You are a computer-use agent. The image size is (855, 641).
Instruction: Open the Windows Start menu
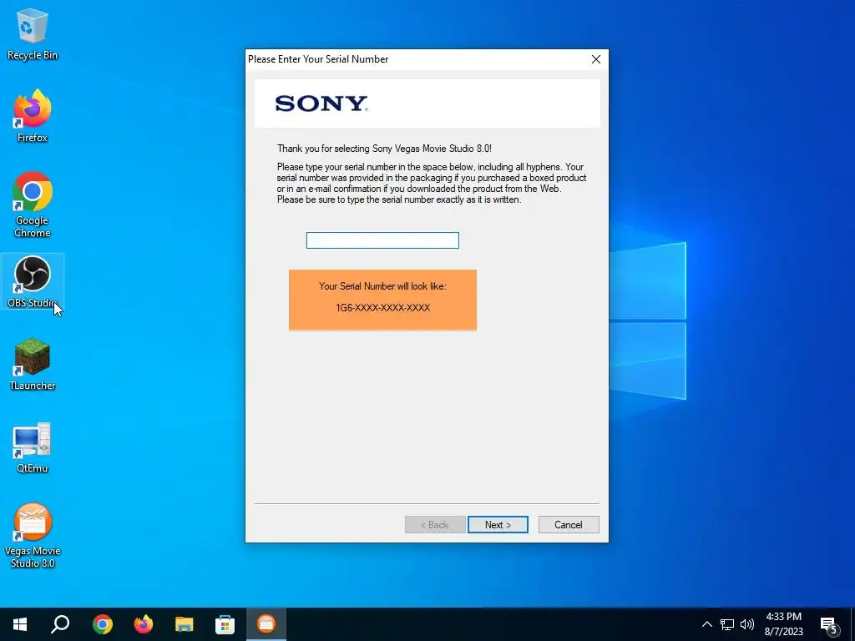point(20,624)
